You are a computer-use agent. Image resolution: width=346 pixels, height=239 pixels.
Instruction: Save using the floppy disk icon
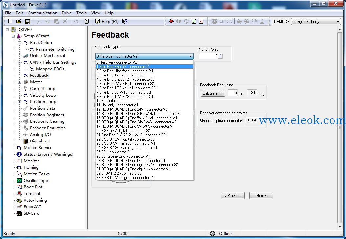tap(28, 21)
